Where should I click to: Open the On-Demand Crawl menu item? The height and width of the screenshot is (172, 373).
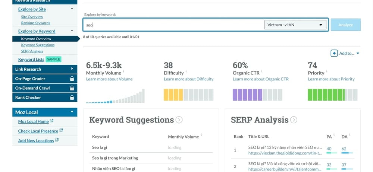pyautogui.click(x=45, y=88)
